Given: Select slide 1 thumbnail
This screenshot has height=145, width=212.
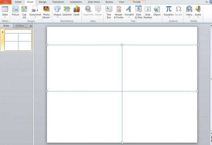Looking at the screenshot, I should (x=18, y=40).
